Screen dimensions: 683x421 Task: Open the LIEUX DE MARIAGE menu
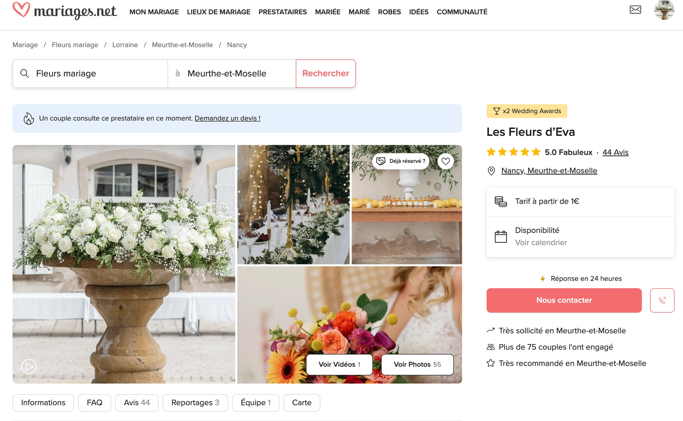218,12
